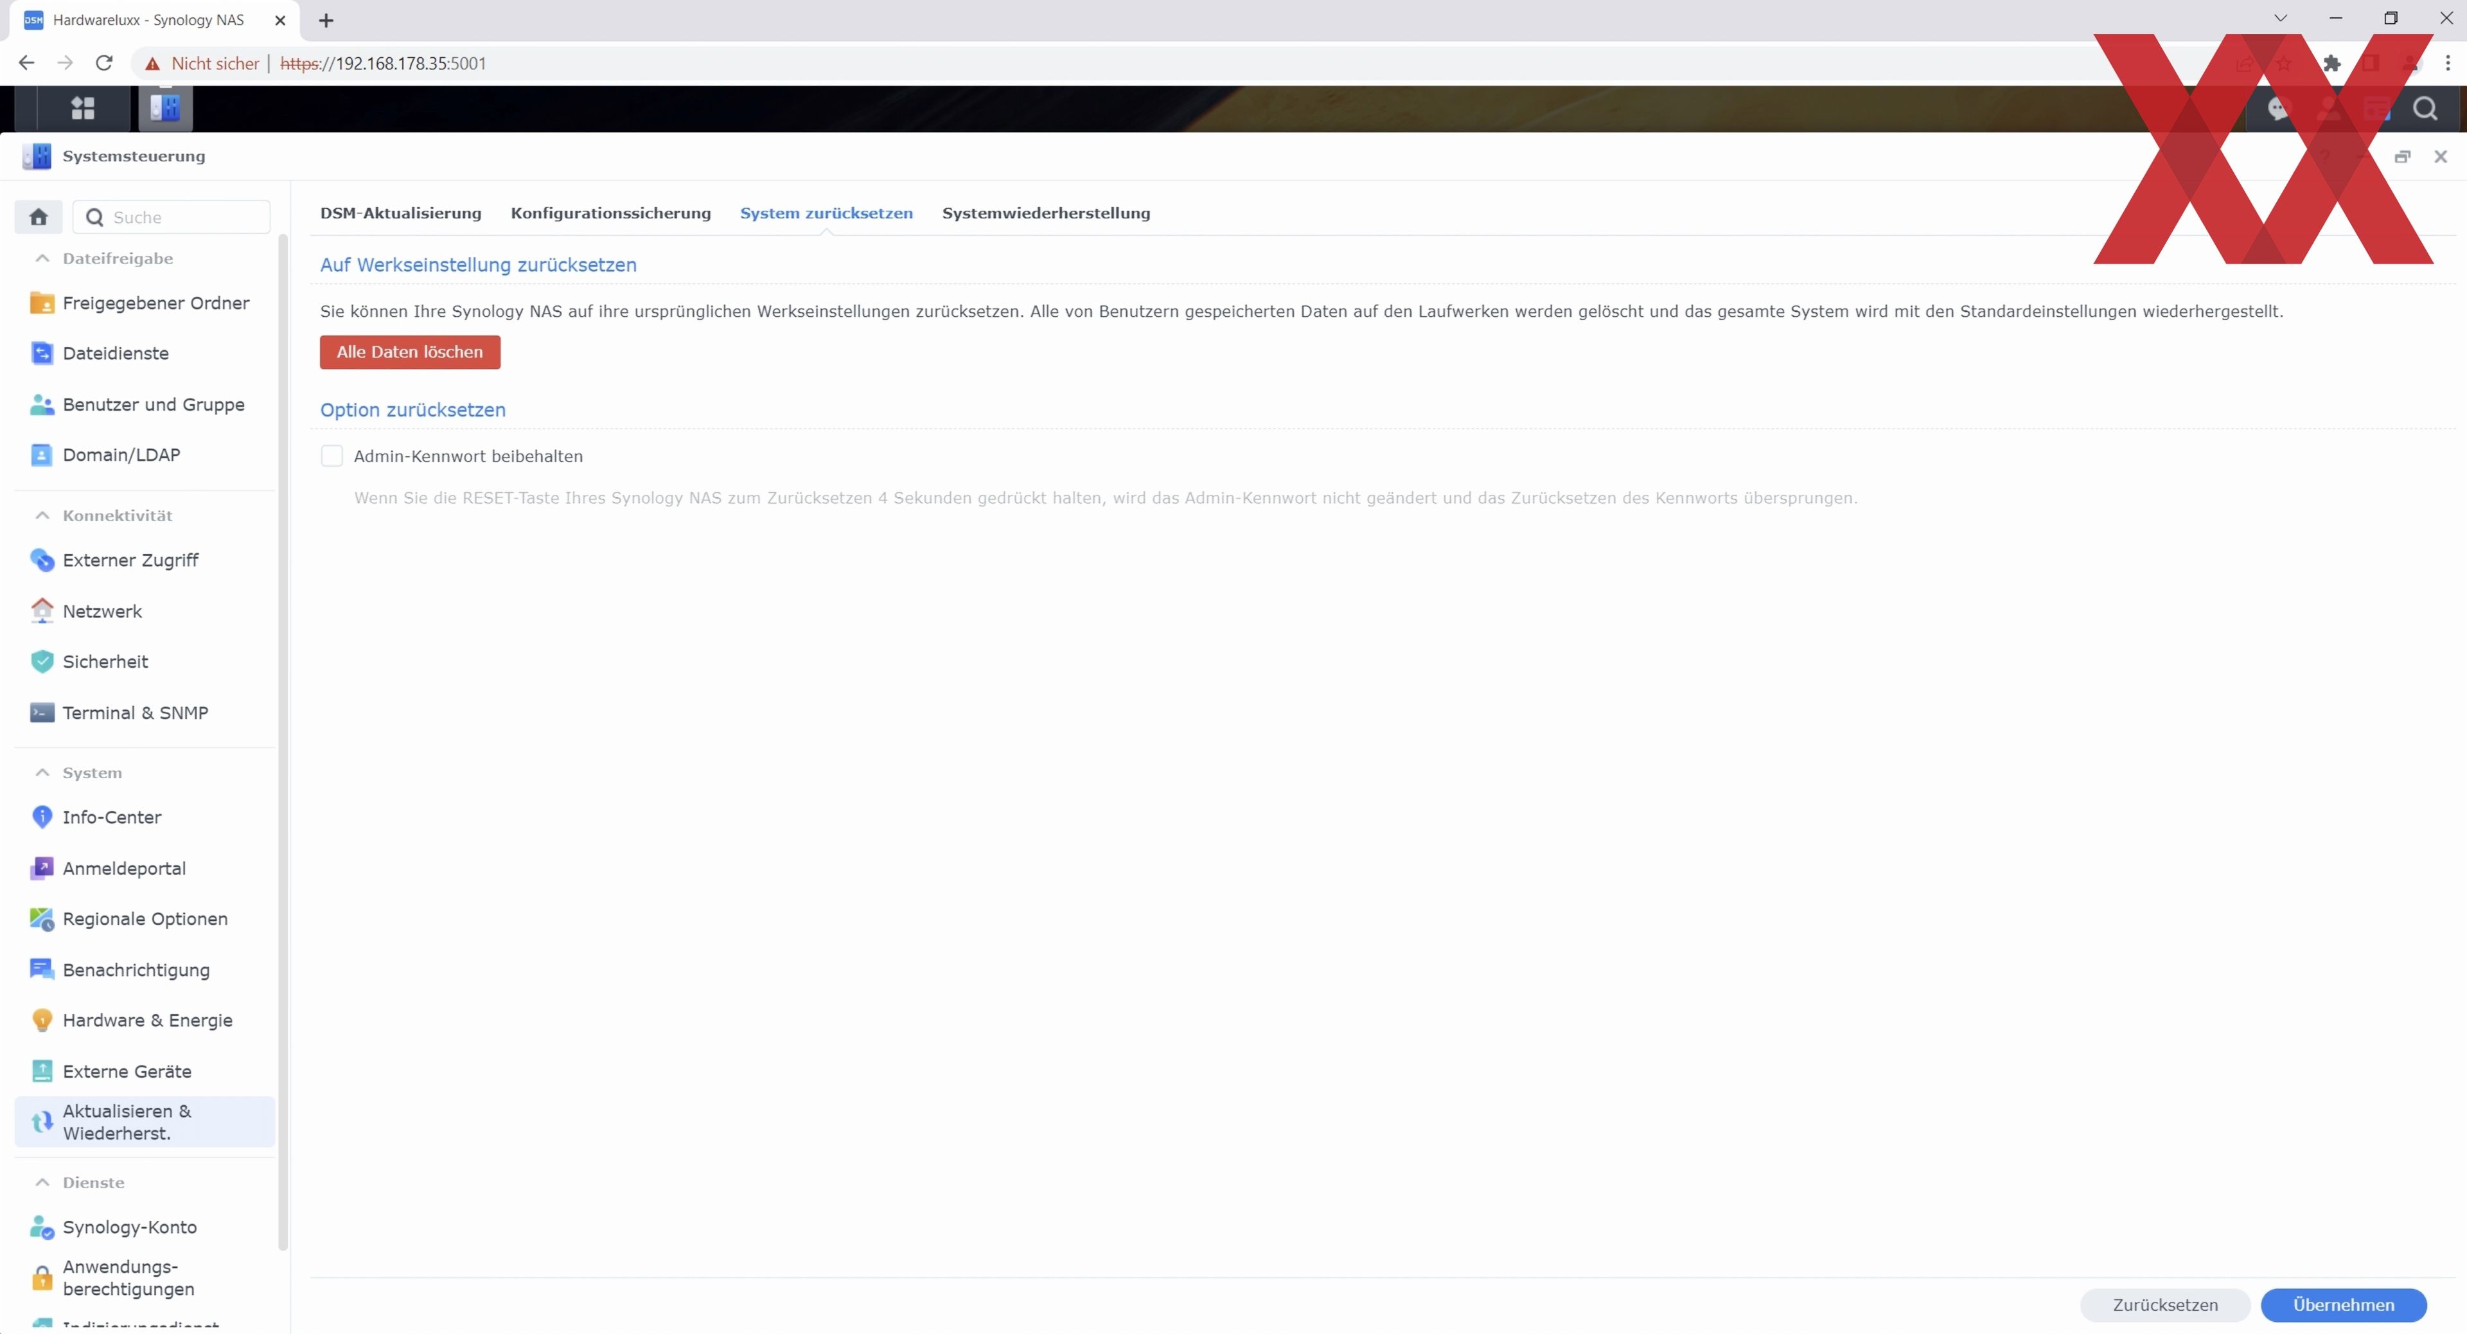Image resolution: width=2467 pixels, height=1334 pixels.
Task: Switch to DSM-Aktualisierung tab
Action: [400, 213]
